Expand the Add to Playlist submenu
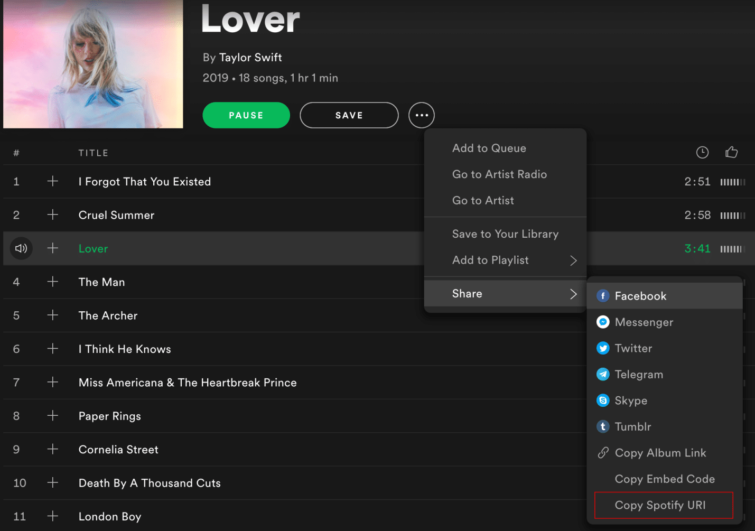Image resolution: width=755 pixels, height=531 pixels. tap(505, 260)
